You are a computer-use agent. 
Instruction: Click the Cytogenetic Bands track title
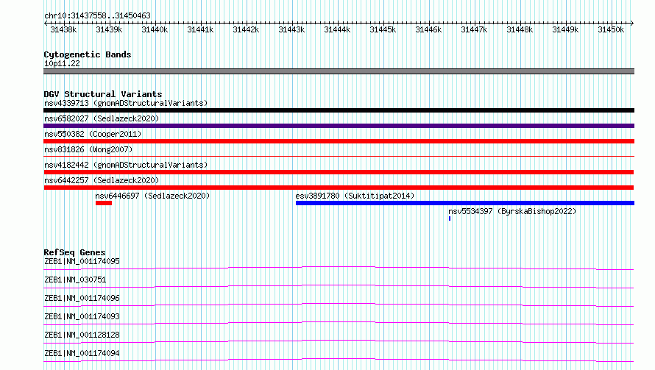click(88, 54)
